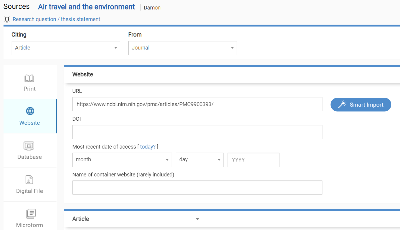The height and width of the screenshot is (230, 400).
Task: Expand the Article section arrow
Action: click(x=198, y=219)
